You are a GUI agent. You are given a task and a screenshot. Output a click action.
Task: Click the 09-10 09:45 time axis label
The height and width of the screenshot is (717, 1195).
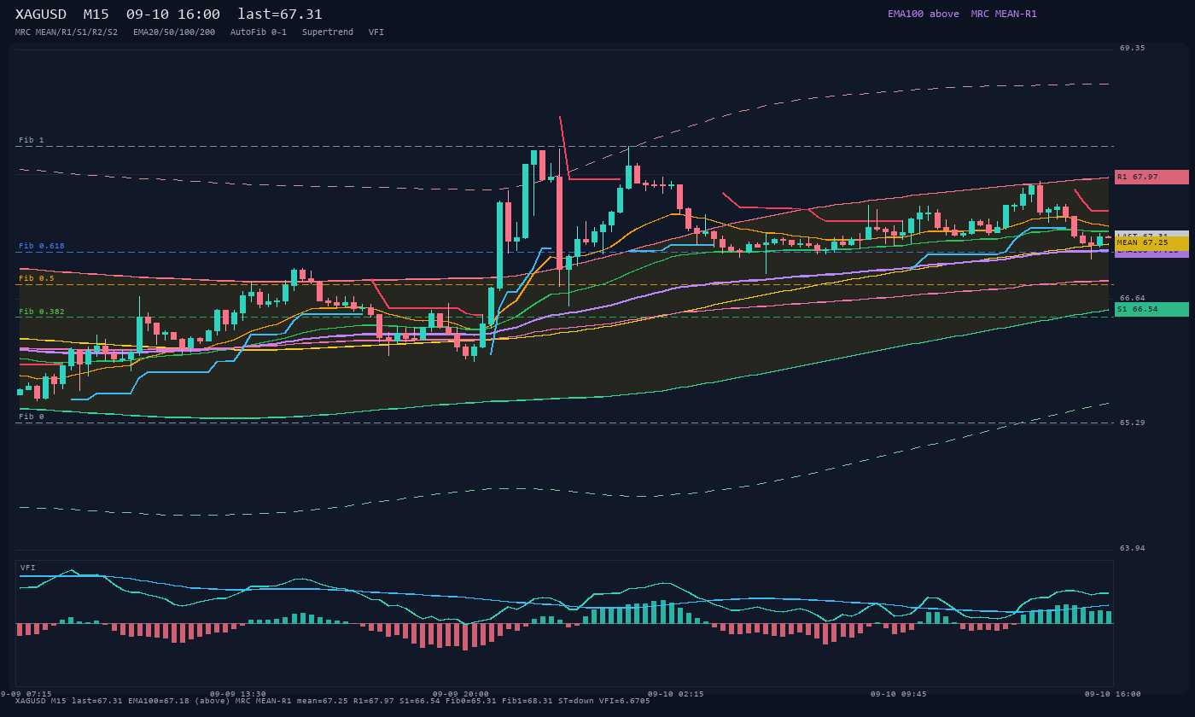899,694
